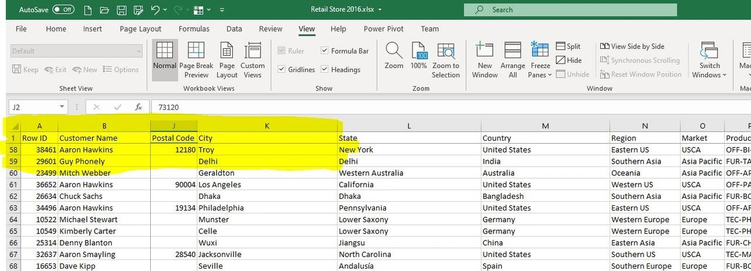Screen dimensions: 751x271
Task: Click the Zoom magnifier icon
Action: [x=394, y=52]
